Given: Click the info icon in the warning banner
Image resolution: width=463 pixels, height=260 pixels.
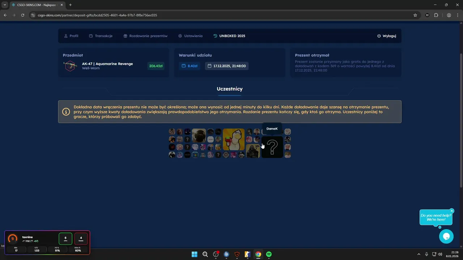Looking at the screenshot, I should (66, 112).
